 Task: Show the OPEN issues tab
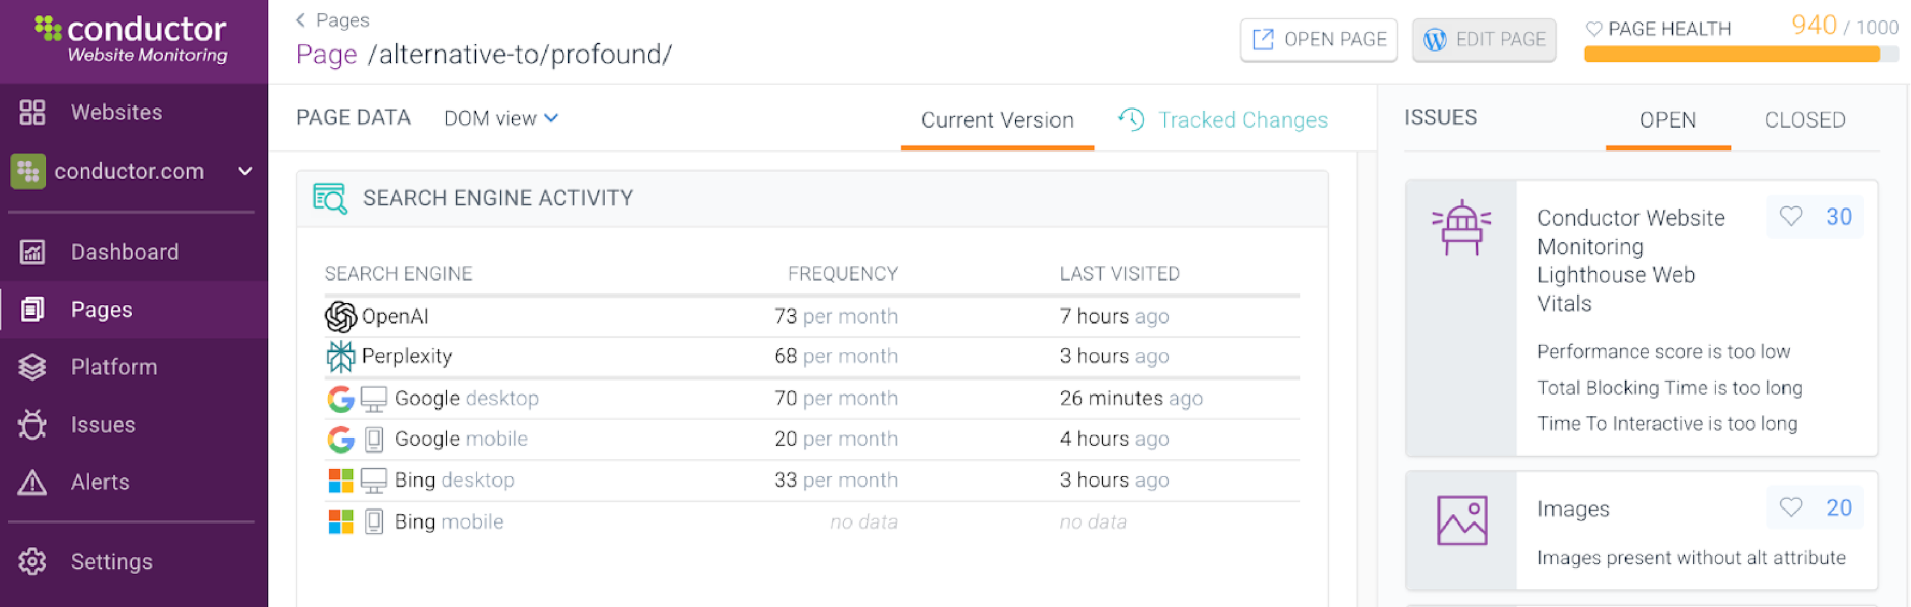tap(1668, 120)
